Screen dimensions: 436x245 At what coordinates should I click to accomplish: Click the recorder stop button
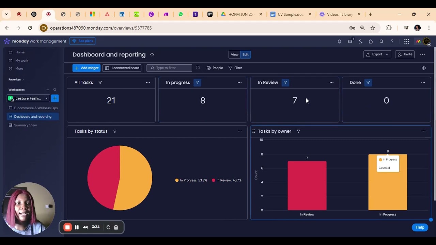(x=67, y=227)
